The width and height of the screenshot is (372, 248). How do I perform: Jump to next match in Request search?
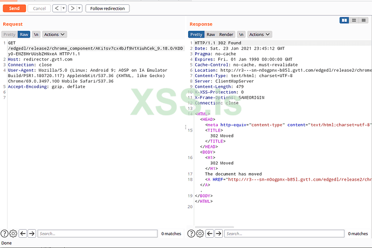(32, 233)
